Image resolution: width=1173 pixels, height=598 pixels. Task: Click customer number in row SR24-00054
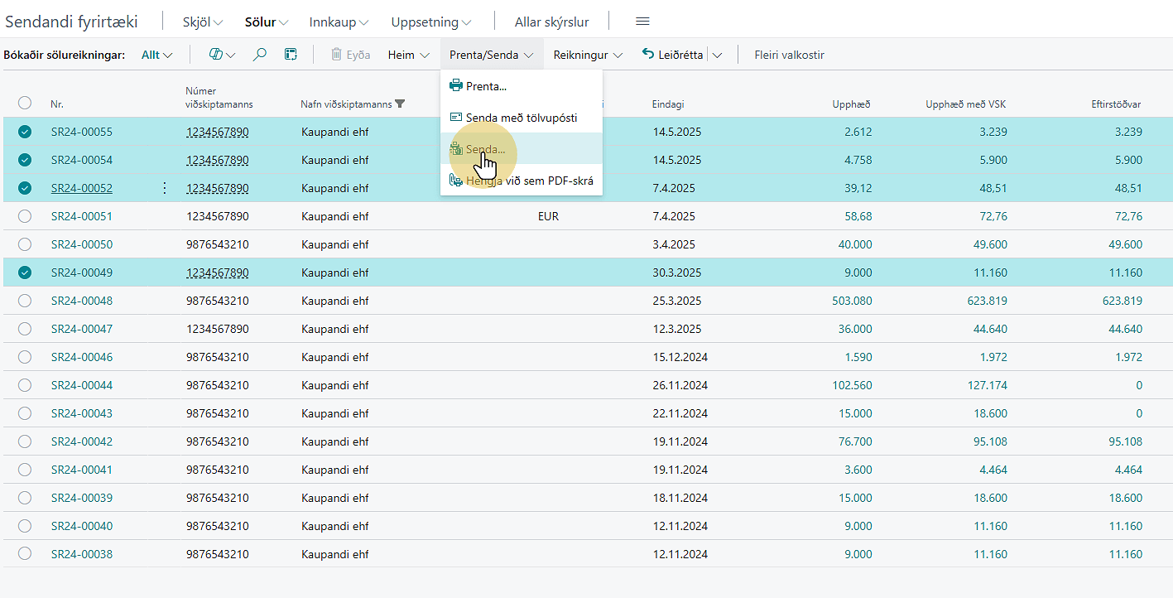tap(217, 160)
